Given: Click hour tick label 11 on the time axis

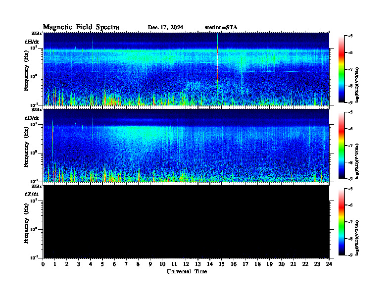Looking at the screenshot, I should point(174,264).
